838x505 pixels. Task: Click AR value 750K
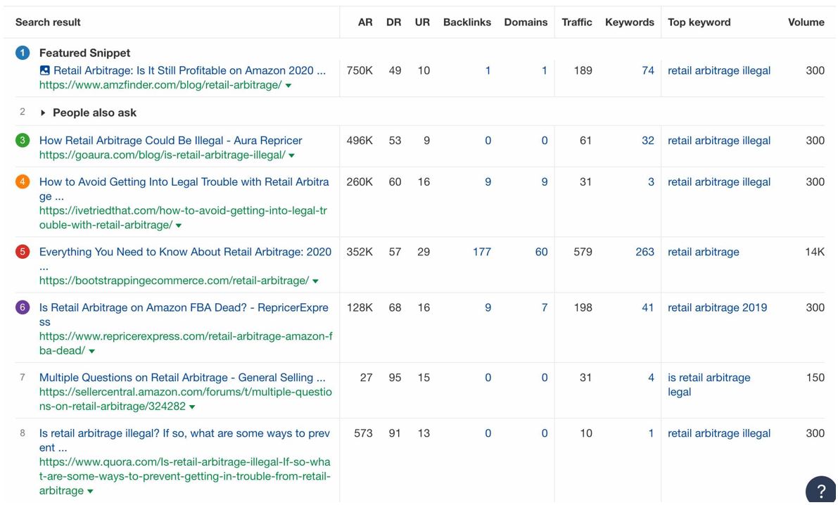tap(359, 70)
